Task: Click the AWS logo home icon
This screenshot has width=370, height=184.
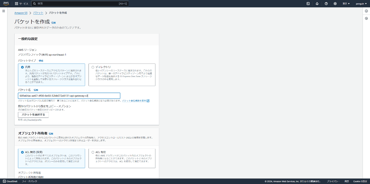Action: point(6,3)
